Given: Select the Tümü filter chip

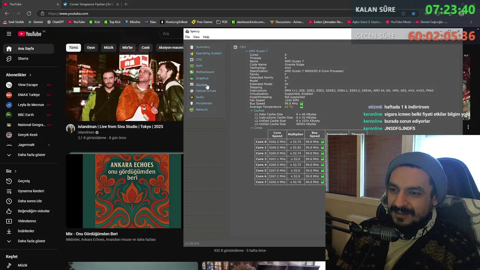Looking at the screenshot, I should (73, 48).
